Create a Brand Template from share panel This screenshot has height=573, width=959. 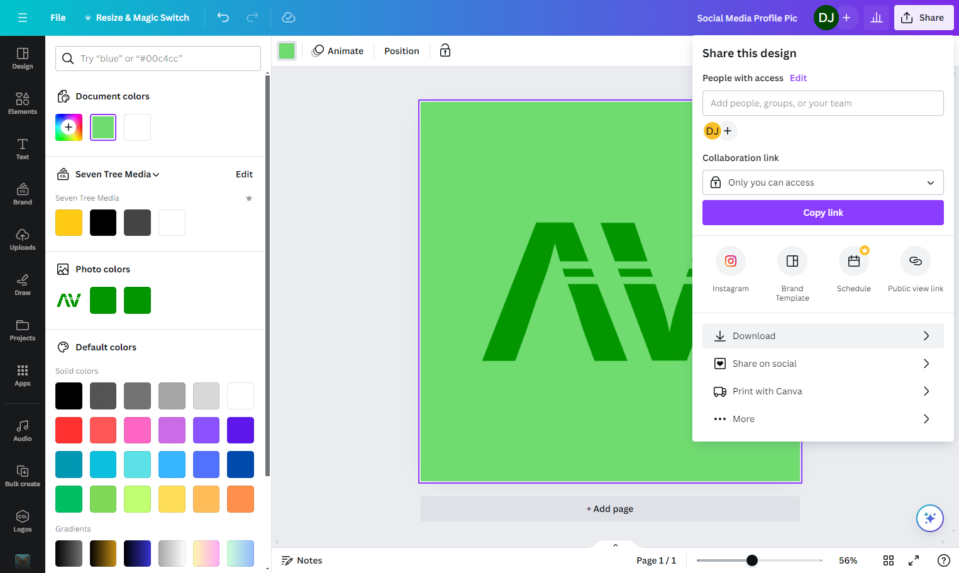pyautogui.click(x=792, y=274)
